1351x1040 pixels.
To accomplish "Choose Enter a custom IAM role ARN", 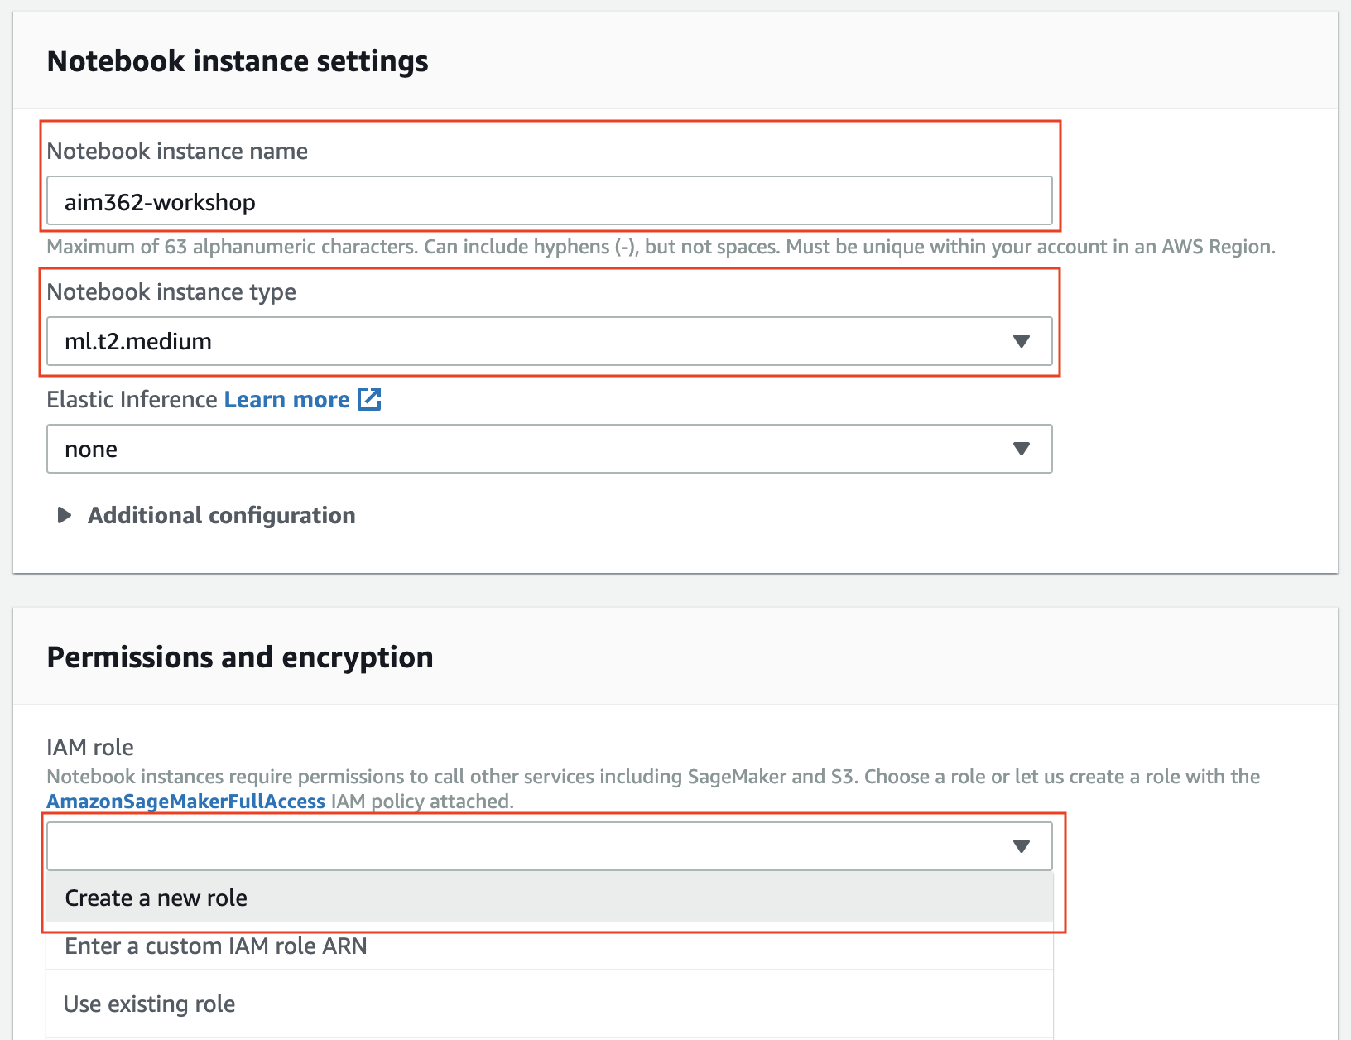I will point(216,946).
